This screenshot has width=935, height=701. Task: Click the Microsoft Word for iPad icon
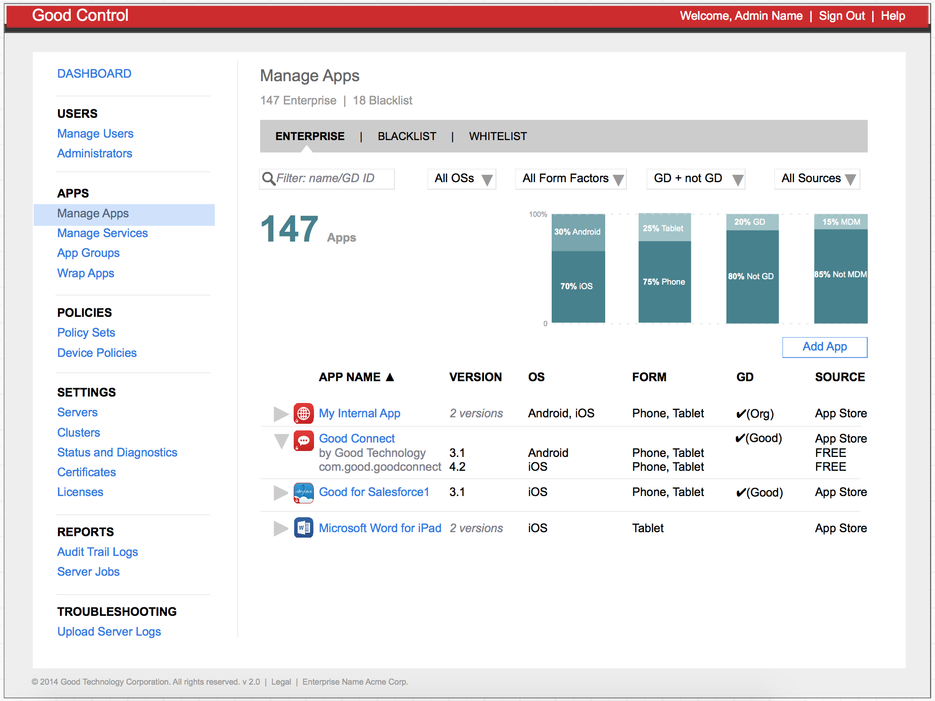(304, 528)
